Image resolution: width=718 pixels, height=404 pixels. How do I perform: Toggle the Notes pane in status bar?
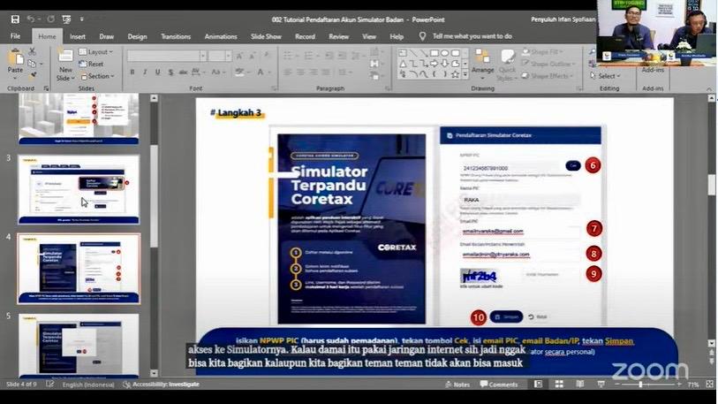point(457,385)
